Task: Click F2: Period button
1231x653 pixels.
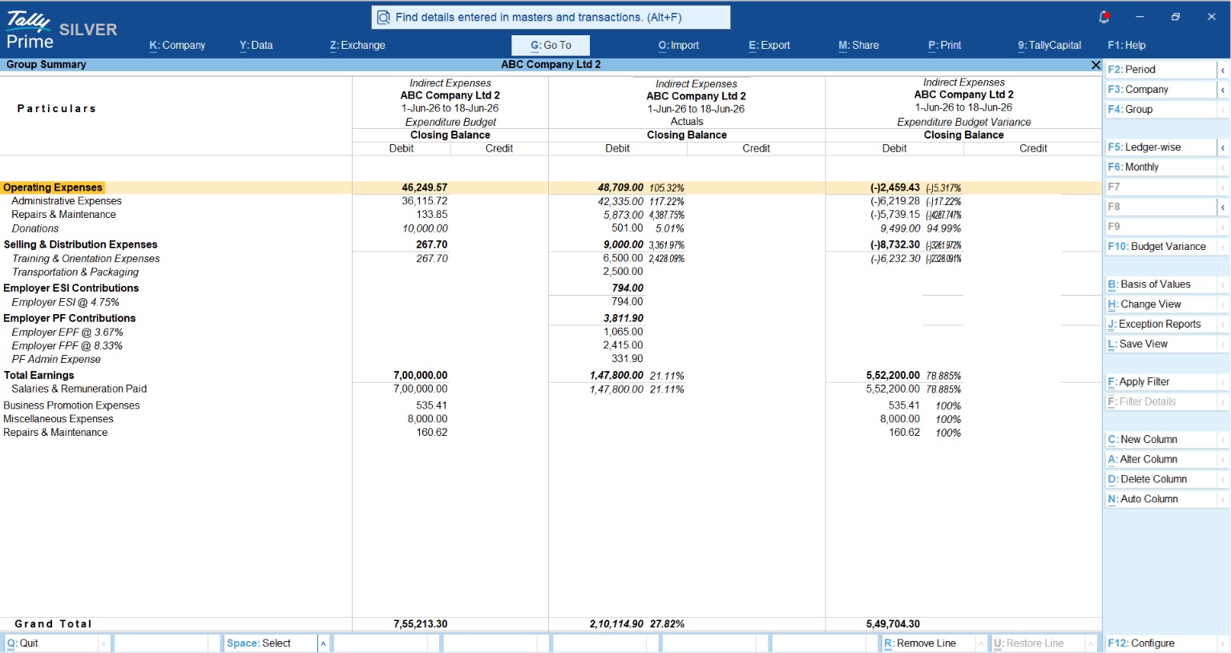Action: [1160, 70]
